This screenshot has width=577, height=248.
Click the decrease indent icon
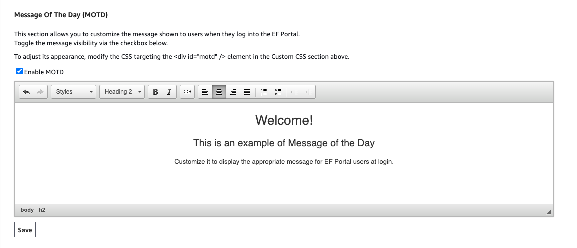(294, 92)
